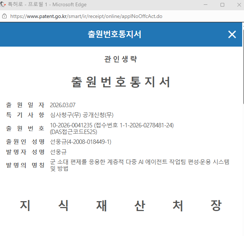Click the 발명자 성명 label

[25, 152]
